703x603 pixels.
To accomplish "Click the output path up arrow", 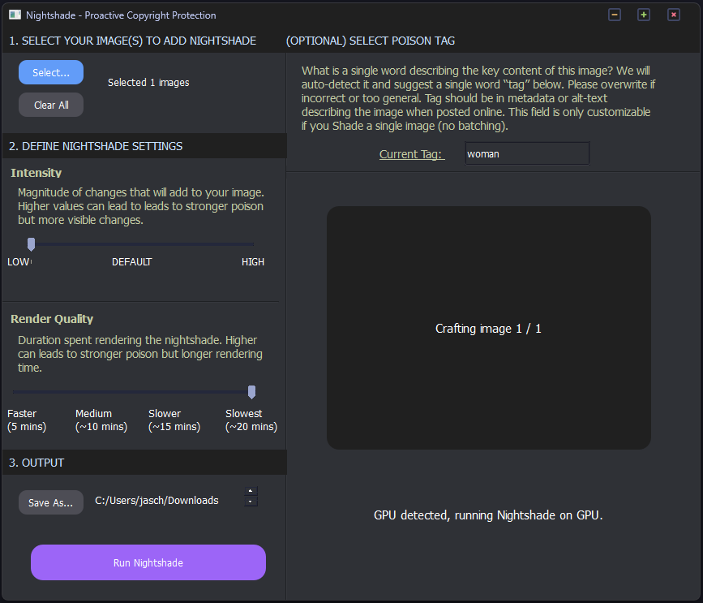I will click(x=251, y=491).
